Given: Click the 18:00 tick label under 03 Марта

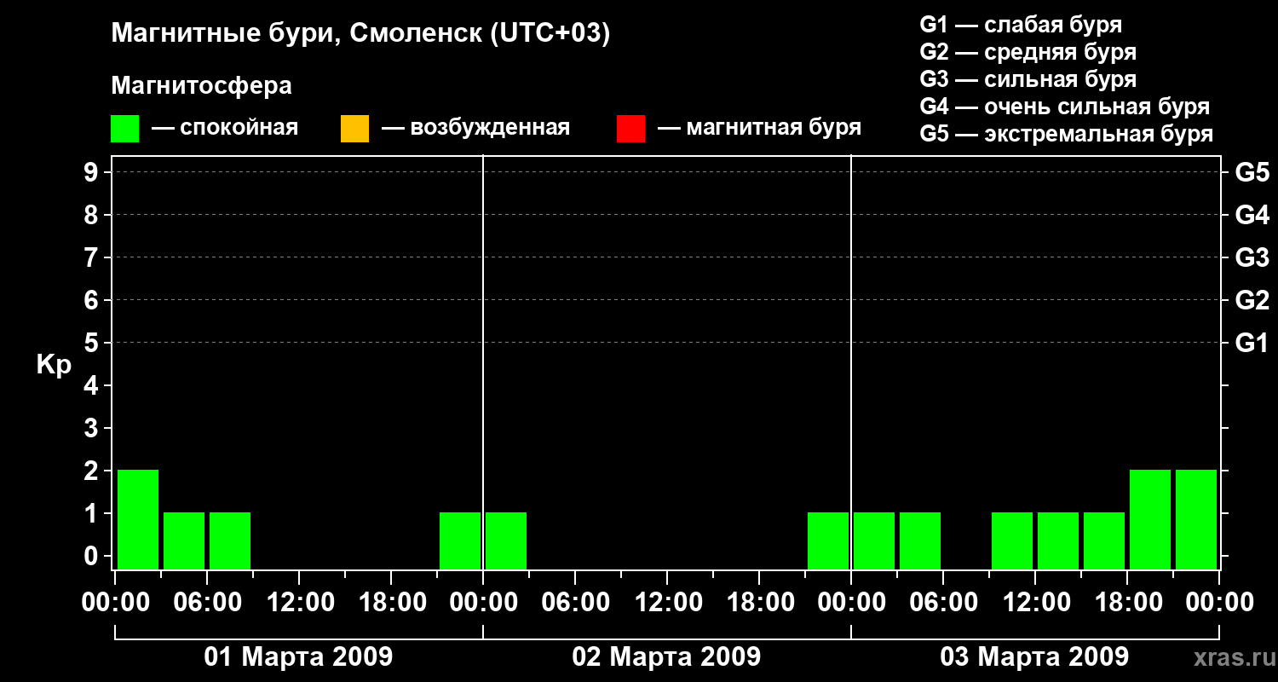Looking at the screenshot, I should 1127,603.
